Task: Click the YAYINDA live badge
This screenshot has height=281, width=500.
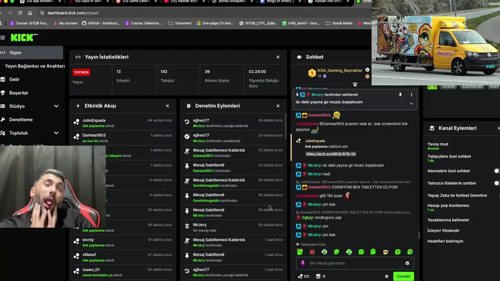Action: point(82,72)
